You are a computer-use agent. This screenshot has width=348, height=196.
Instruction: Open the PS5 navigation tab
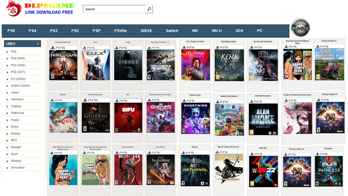coord(11,30)
